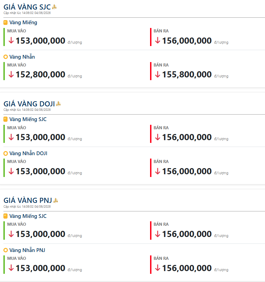Screen dimensions: 265x282
Task: Open the GIÁ VÀNG DOJI heading
Action: click(29, 104)
